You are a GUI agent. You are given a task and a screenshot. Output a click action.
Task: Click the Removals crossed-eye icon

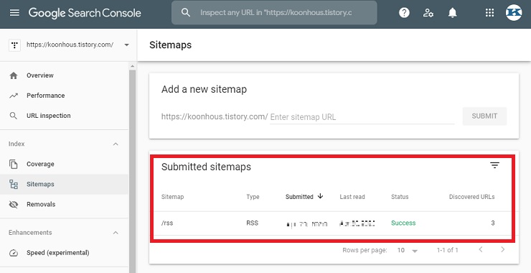(x=14, y=205)
